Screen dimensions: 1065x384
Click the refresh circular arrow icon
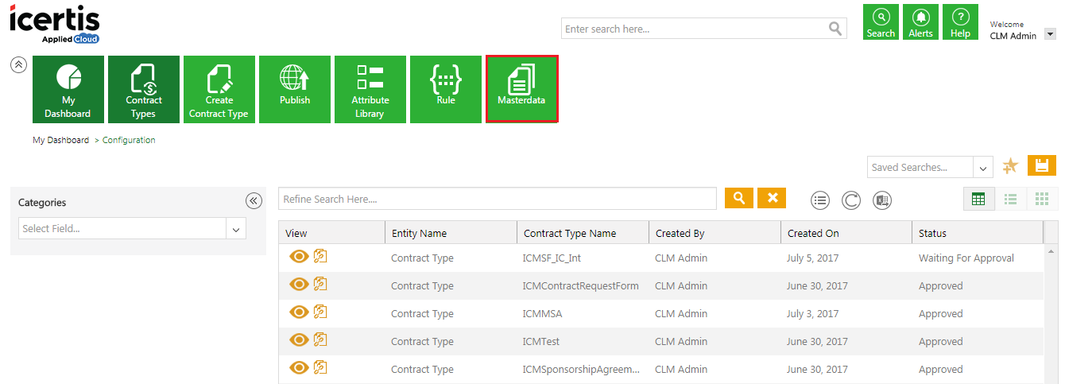coord(850,200)
